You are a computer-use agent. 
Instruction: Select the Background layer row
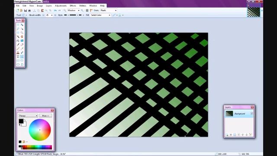pos(239,114)
